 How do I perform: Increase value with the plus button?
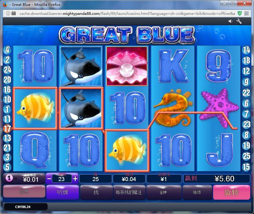75,179
